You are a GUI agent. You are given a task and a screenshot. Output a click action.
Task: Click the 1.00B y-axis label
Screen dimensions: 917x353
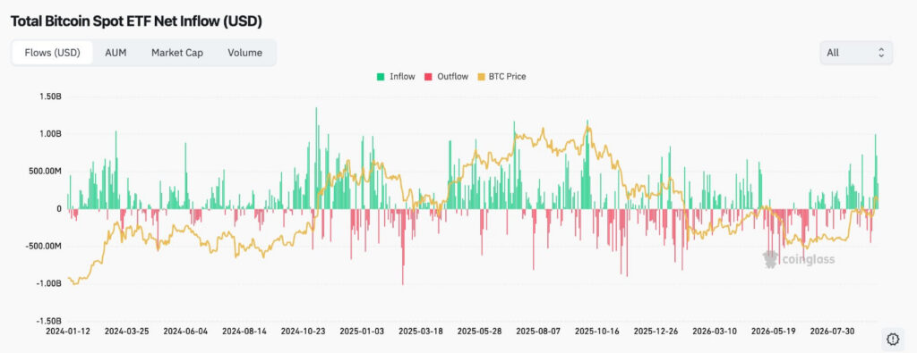(x=49, y=134)
